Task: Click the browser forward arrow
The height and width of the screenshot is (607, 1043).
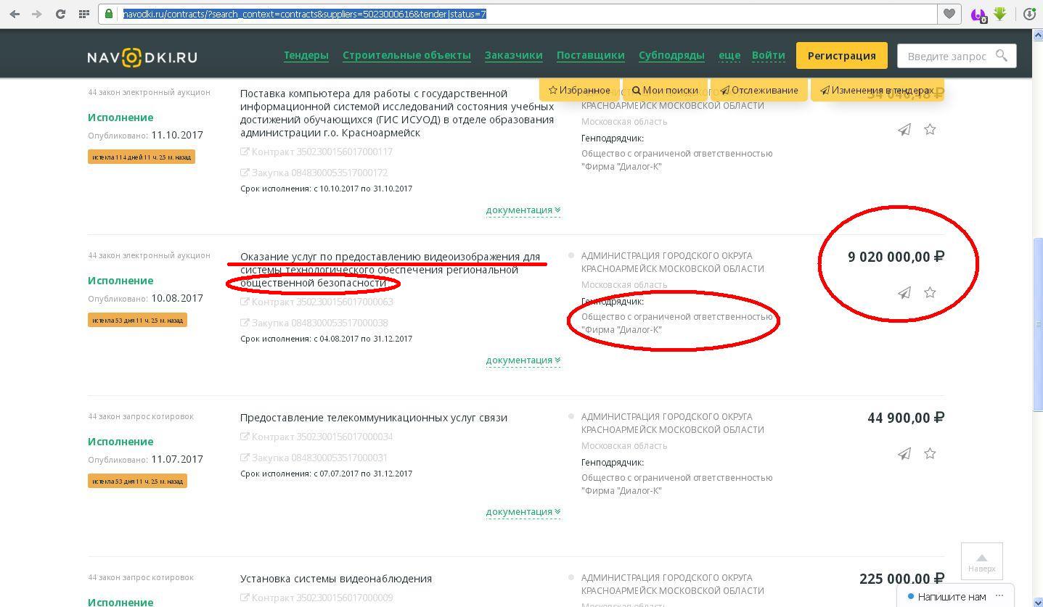Action: tap(37, 14)
